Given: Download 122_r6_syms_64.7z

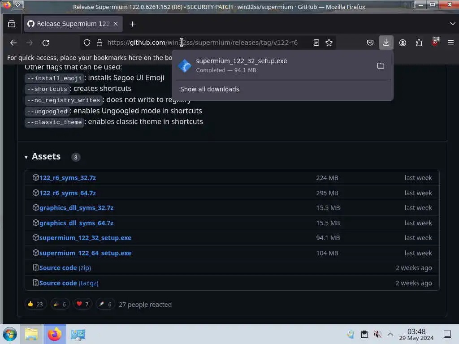Looking at the screenshot, I should (x=68, y=193).
